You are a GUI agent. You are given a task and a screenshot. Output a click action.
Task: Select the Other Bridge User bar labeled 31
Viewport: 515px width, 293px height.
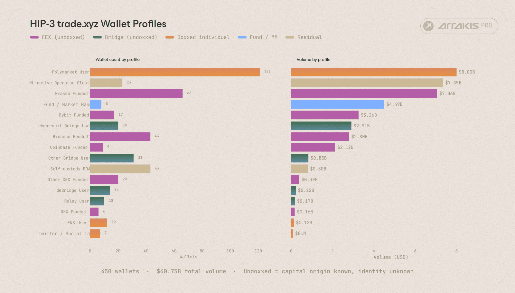click(112, 158)
